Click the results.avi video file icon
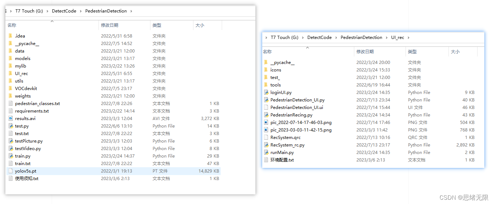 click(x=10, y=118)
